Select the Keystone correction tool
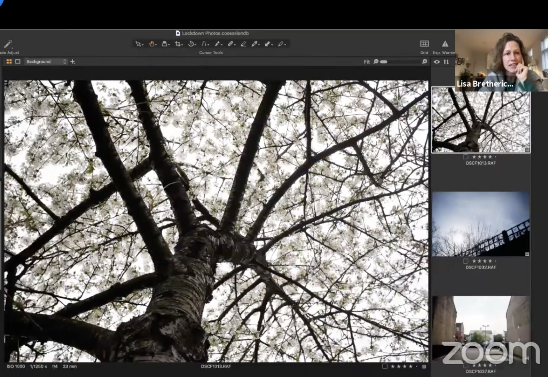The width and height of the screenshot is (548, 377). point(205,44)
